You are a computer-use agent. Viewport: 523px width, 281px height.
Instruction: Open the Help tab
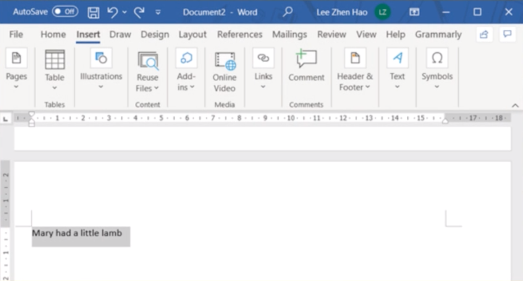pyautogui.click(x=396, y=34)
